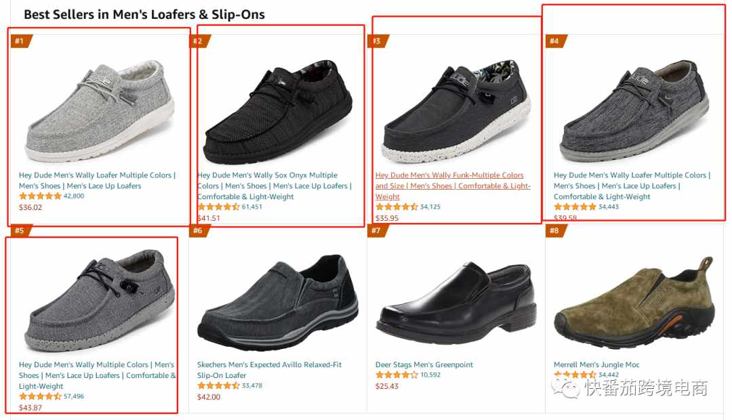732x420 pixels.
Task: Open the #4 dark grey Hey Dude shoe image
Action: [634, 111]
